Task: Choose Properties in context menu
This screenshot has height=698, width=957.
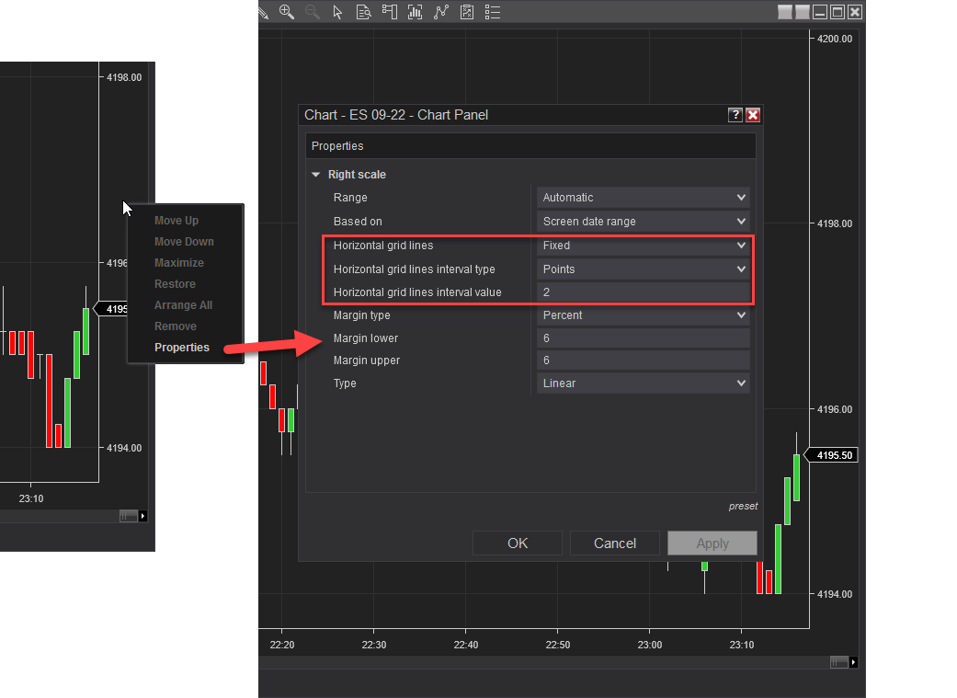Action: tap(182, 348)
